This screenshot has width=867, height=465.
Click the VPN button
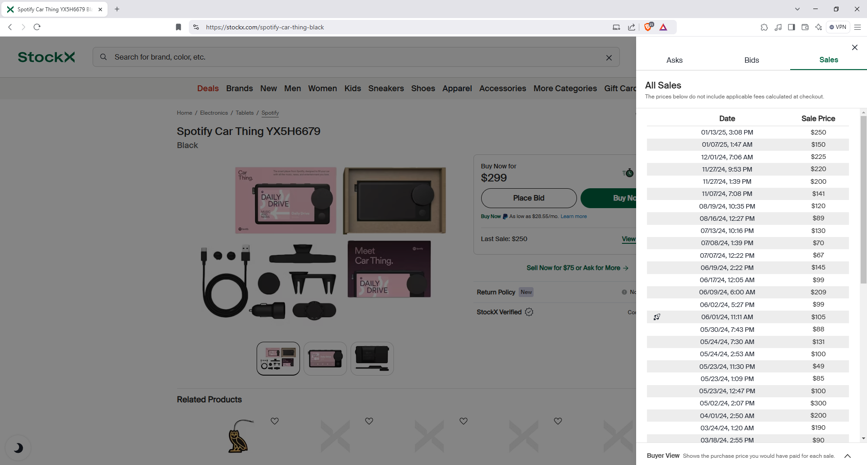pyautogui.click(x=838, y=27)
